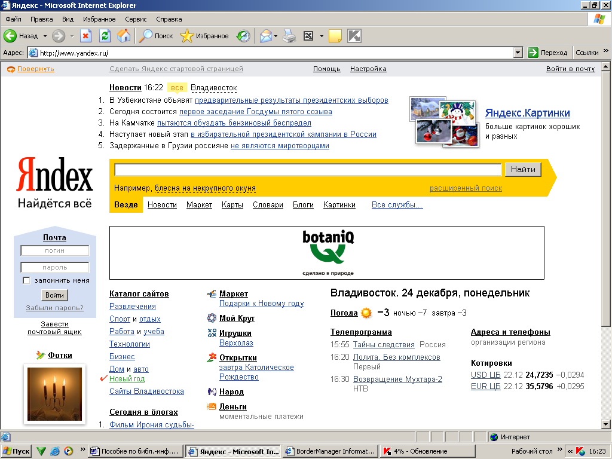
Task: Open the address bar dropdown list
Action: pyautogui.click(x=518, y=53)
